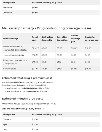Click the Cost after coverage gap header
The image size is (102, 132).
coord(92,38)
